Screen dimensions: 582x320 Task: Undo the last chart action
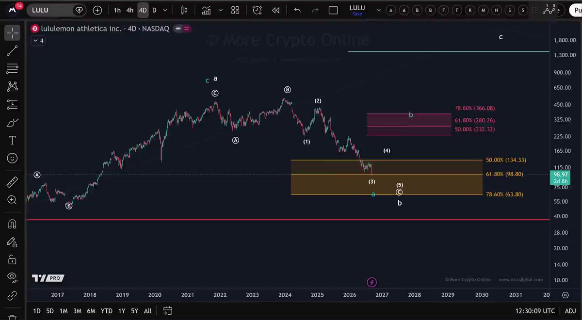click(297, 10)
